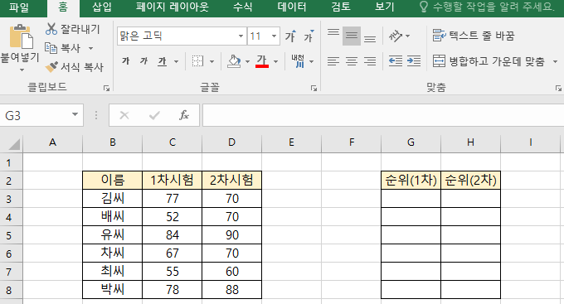Select the Format Painter (서식 복사) brush
The image size is (564, 304).
tap(75, 67)
